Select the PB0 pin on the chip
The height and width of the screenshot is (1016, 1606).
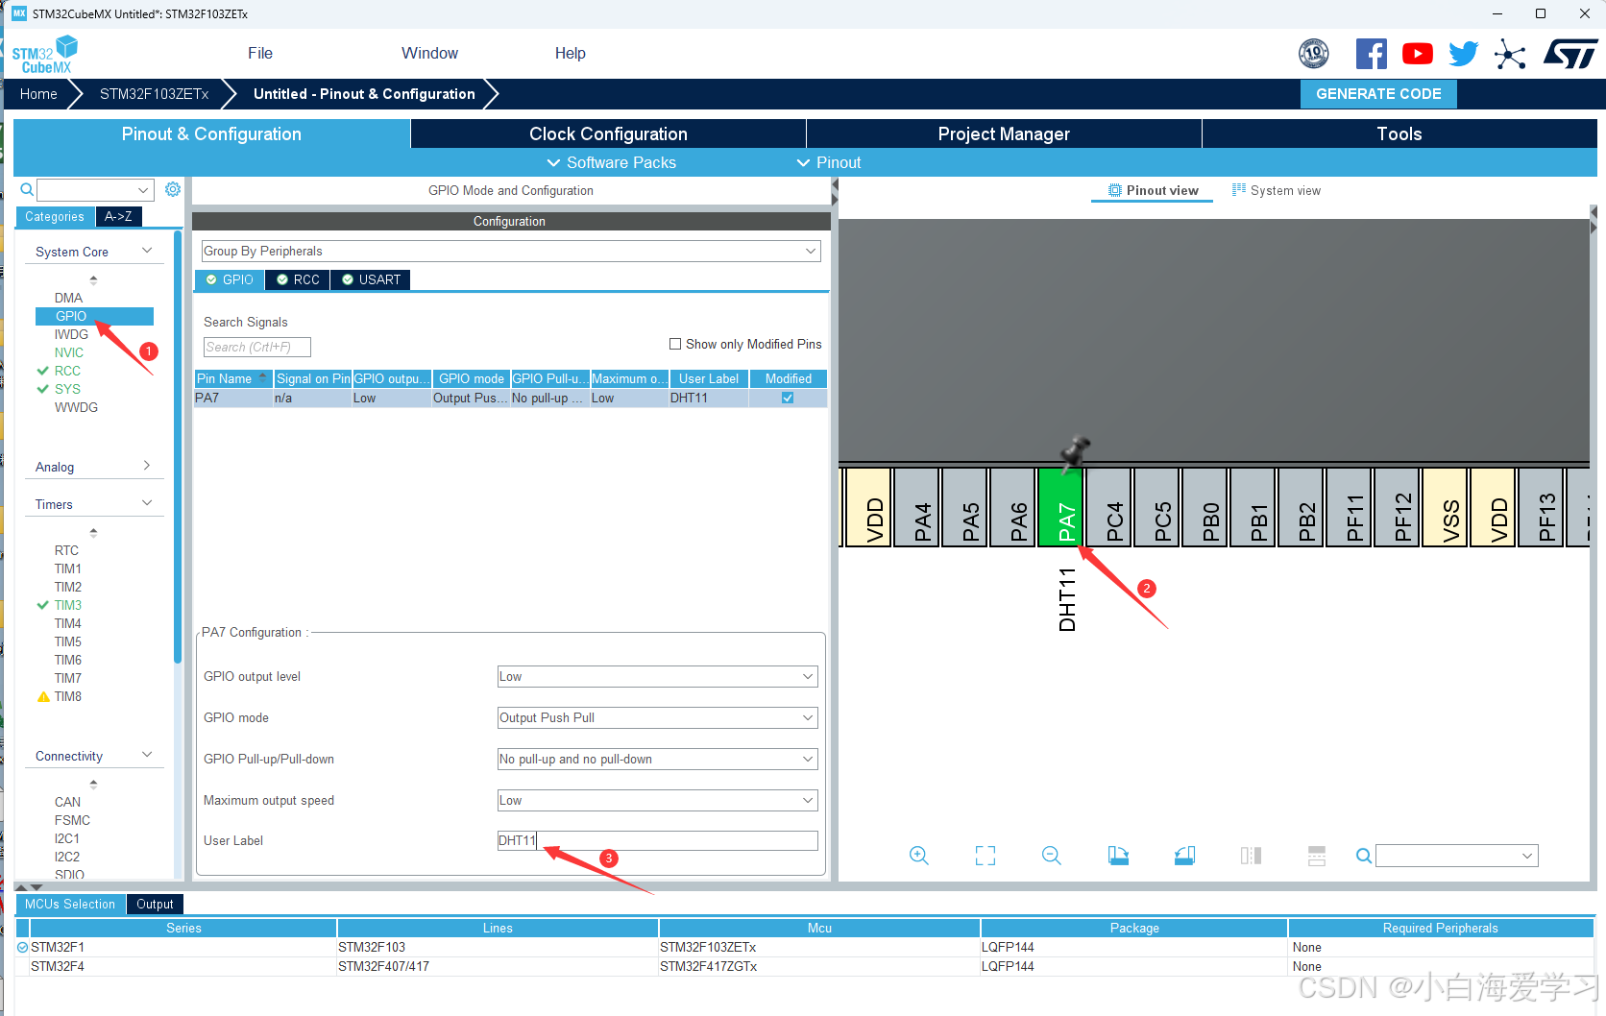tap(1204, 507)
